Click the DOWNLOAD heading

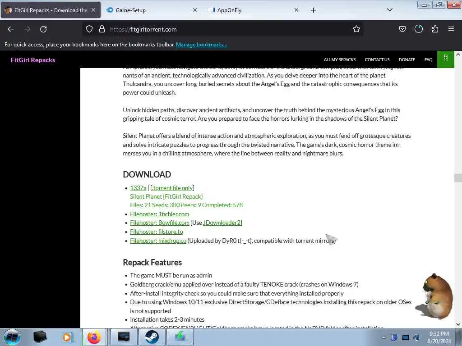[x=147, y=174]
